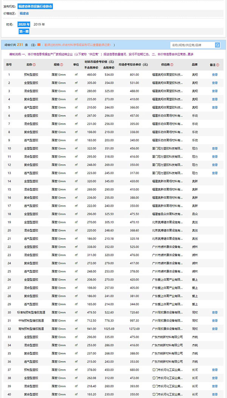
Task: Open 查看 link for row 10
Action: (215, 148)
